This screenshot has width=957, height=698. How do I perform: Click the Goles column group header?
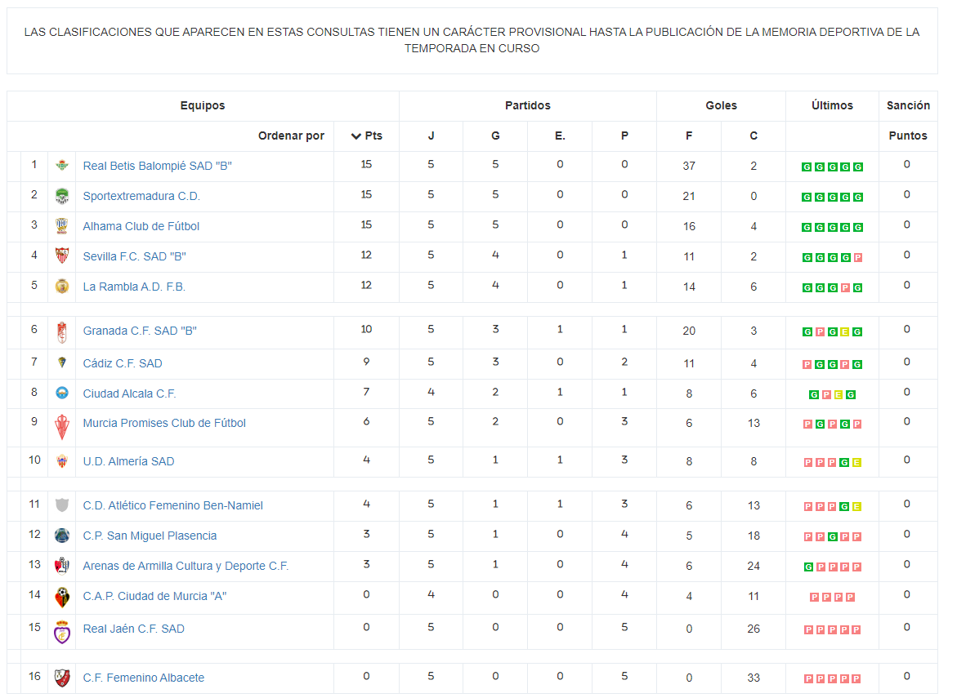(721, 105)
